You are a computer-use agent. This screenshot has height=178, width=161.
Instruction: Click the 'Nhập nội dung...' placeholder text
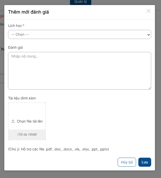[x=25, y=56]
